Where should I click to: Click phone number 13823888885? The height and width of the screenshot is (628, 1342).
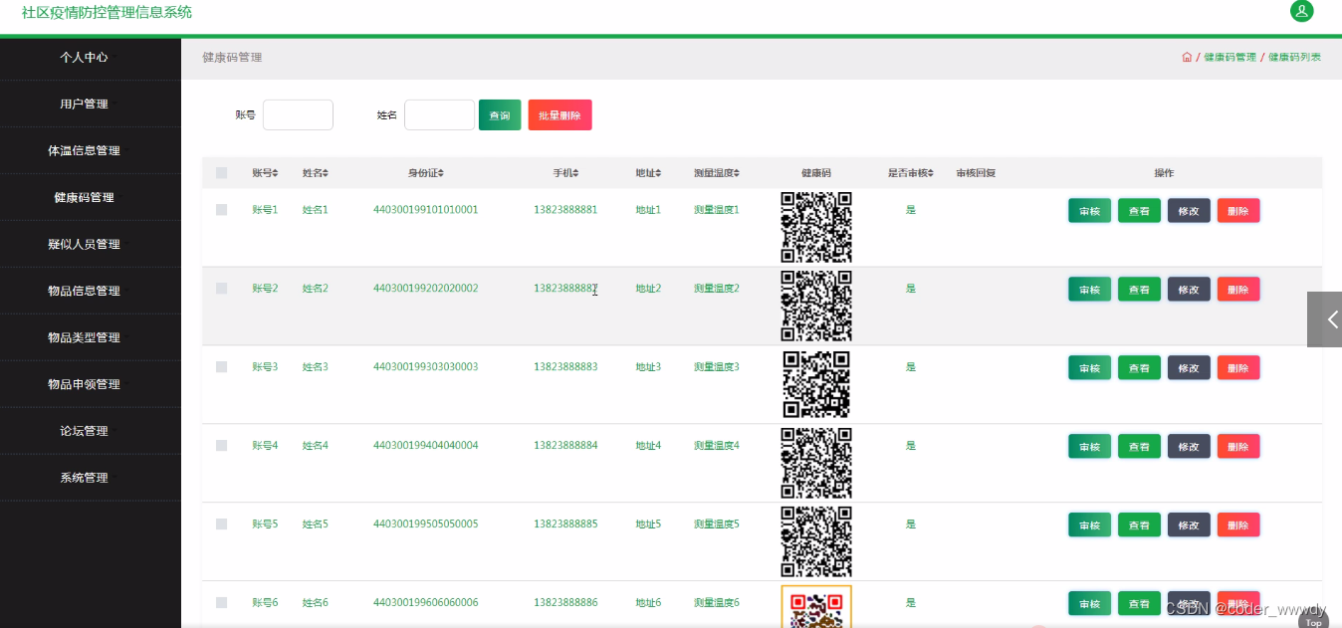pos(565,524)
